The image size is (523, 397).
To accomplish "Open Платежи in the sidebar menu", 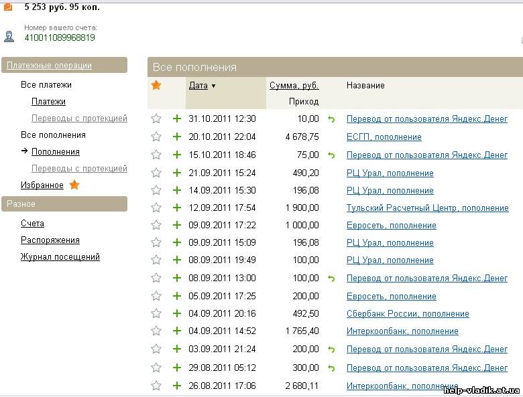I will pos(48,102).
